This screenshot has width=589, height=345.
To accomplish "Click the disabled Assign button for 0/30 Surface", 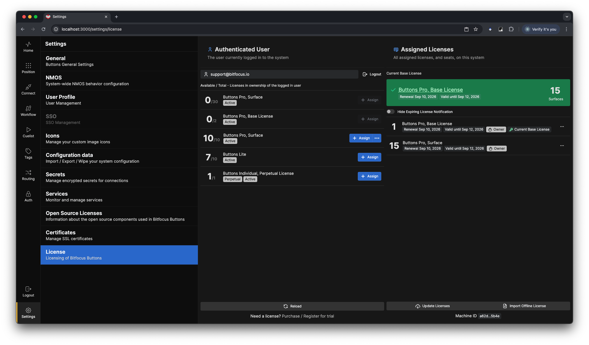I will tap(369, 100).
